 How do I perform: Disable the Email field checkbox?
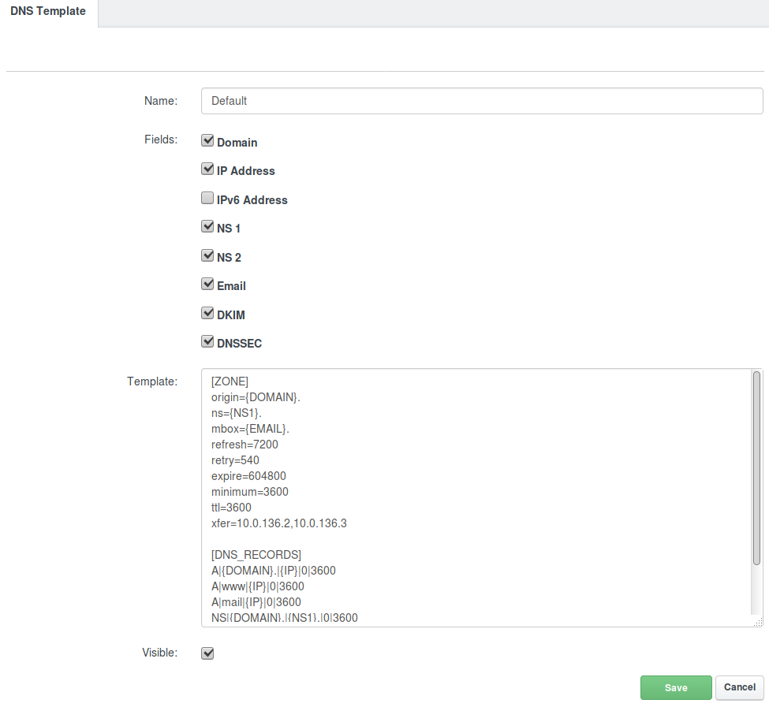[x=207, y=285]
